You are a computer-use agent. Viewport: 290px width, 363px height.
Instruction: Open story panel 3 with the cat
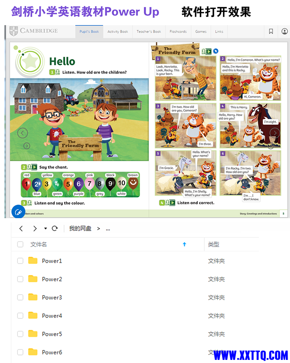(186, 126)
